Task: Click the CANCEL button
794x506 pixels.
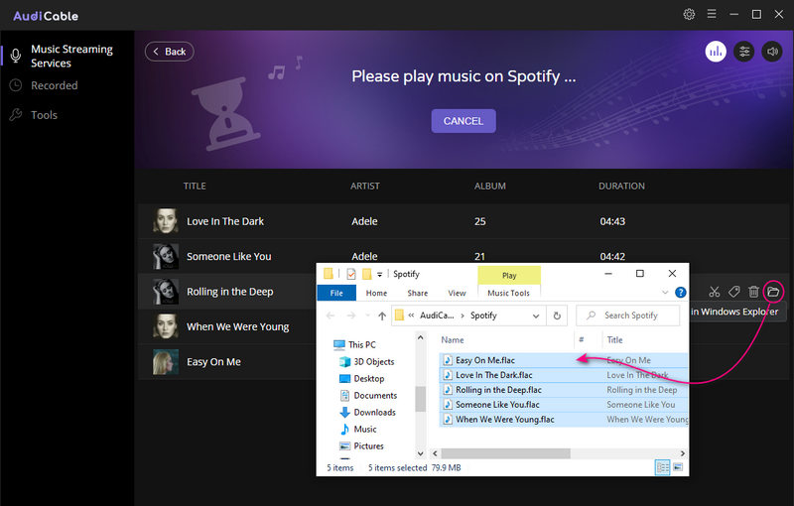Action: point(463,121)
